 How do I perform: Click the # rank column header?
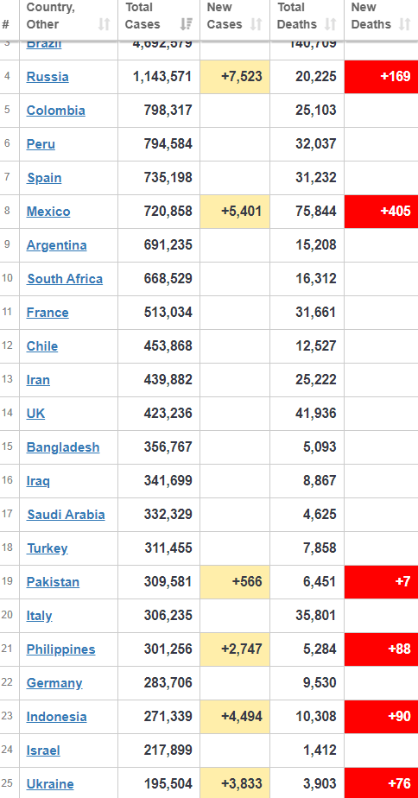[5, 24]
